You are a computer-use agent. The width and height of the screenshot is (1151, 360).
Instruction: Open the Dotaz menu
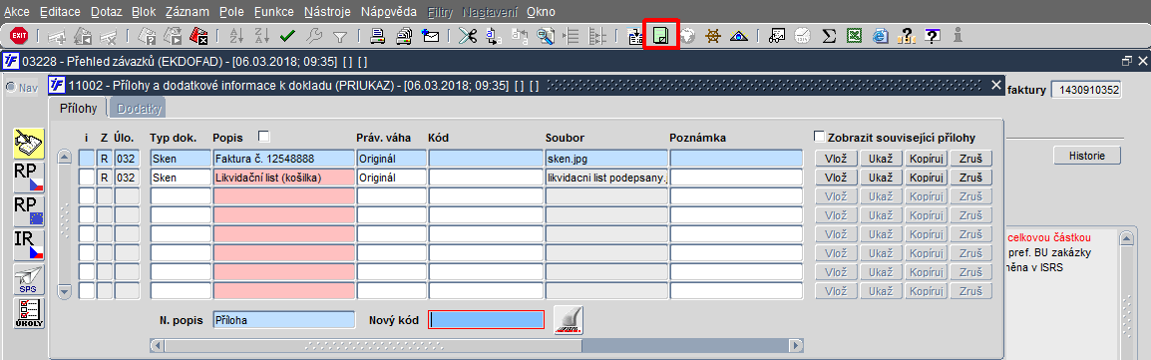[x=107, y=12]
